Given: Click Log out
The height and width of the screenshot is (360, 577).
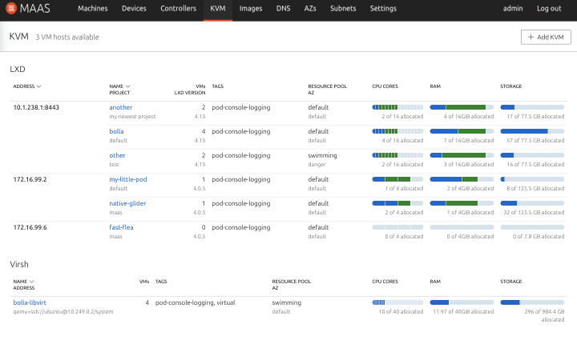Looking at the screenshot, I should coord(549,9).
